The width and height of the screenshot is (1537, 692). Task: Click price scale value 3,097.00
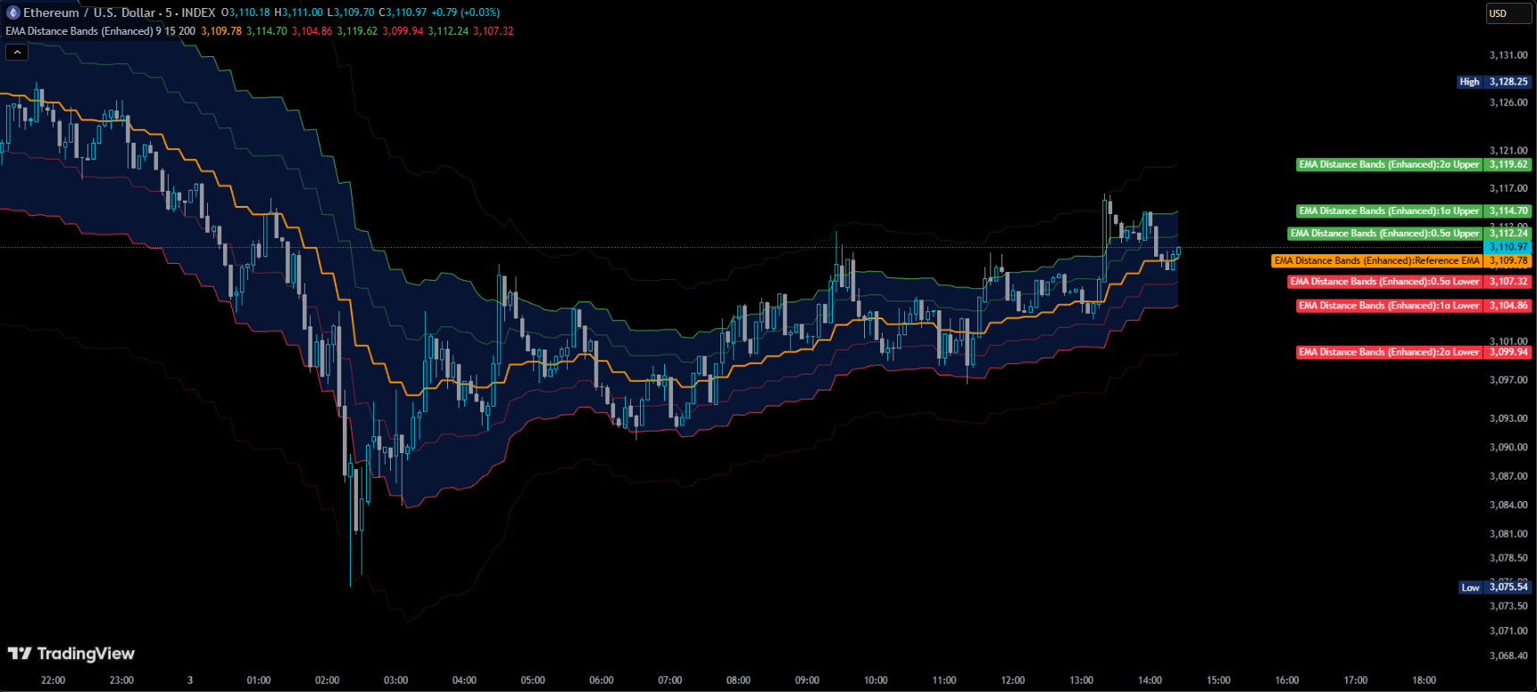(x=1508, y=380)
